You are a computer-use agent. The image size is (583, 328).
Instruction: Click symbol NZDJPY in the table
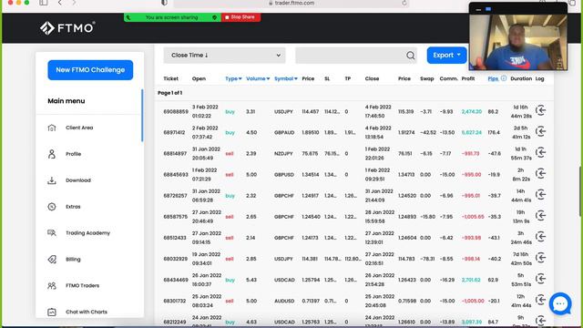pos(283,154)
